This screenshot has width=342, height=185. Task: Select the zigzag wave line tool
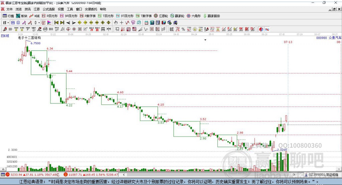pos(146,29)
